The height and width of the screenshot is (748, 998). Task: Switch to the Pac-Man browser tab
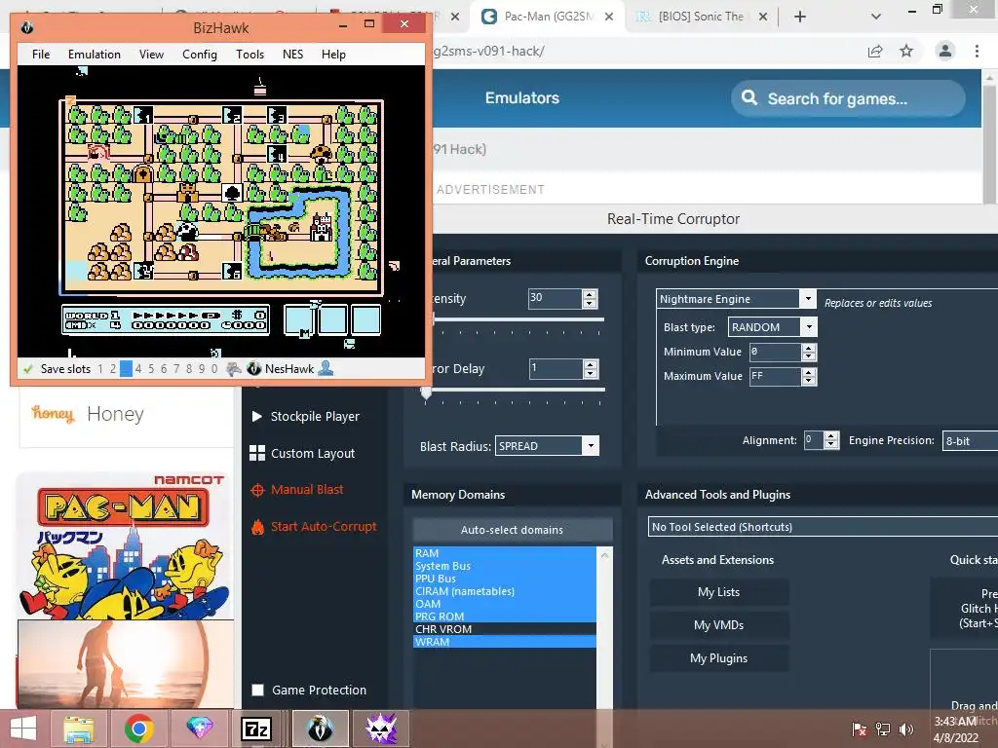click(x=548, y=17)
